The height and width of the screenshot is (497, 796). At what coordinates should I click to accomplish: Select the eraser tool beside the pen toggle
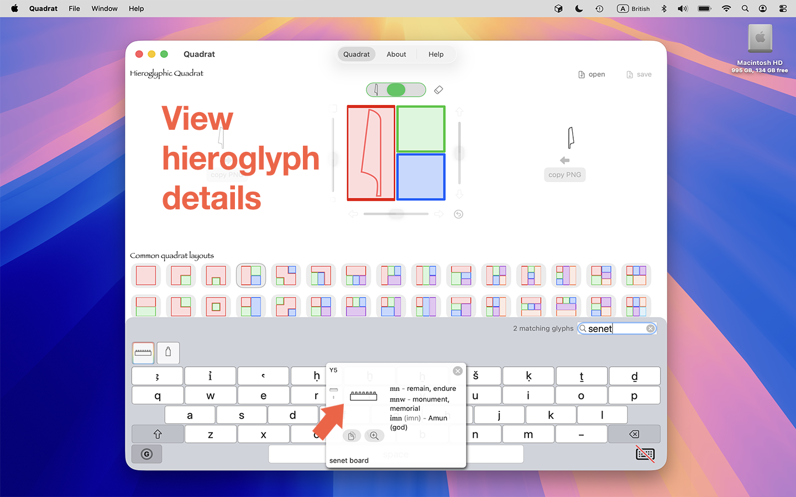(x=438, y=89)
